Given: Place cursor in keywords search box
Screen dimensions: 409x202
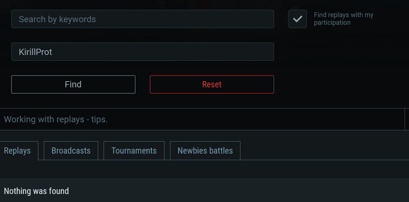Looking at the screenshot, I should tap(142, 19).
